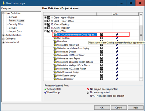Uncheck the Web create new Report checkbox
This screenshot has height=111, width=145.
[x=102, y=58]
